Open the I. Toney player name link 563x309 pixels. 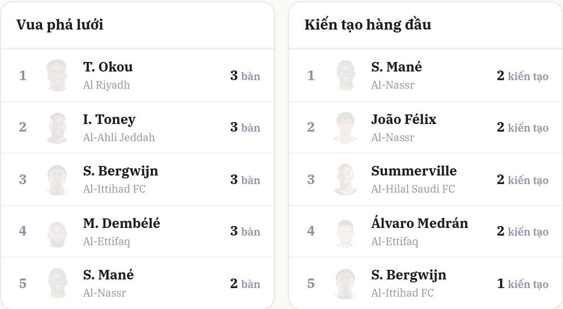(109, 119)
